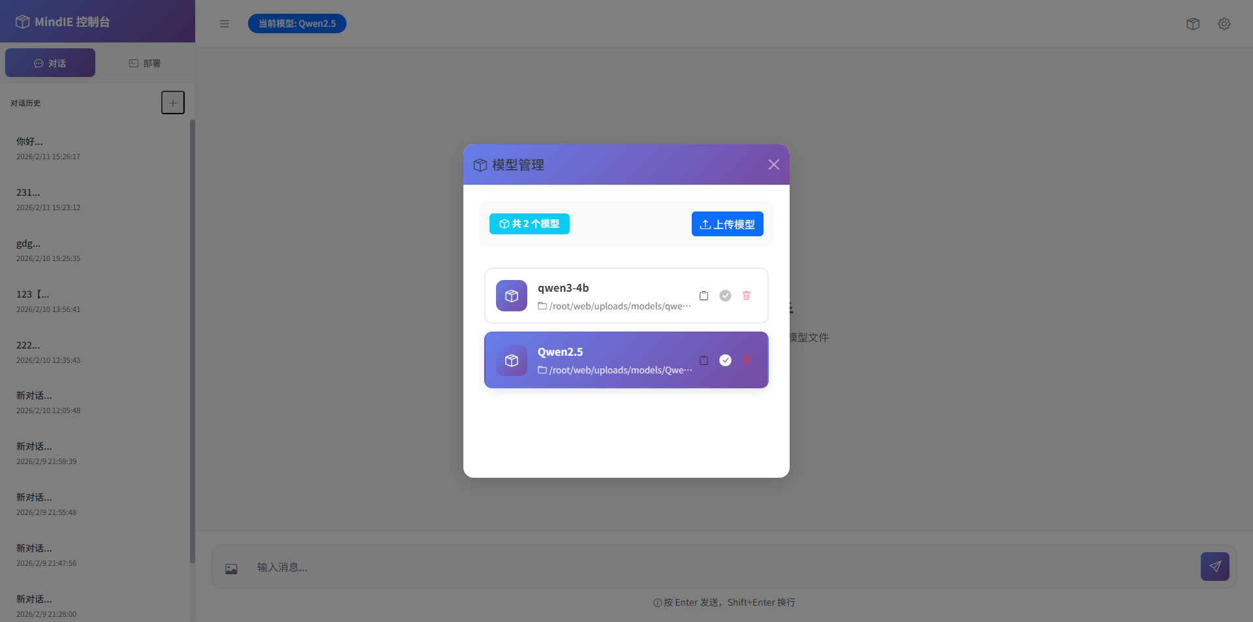The image size is (1253, 622).
Task: Upload a new model with 上传模型
Action: tap(728, 224)
